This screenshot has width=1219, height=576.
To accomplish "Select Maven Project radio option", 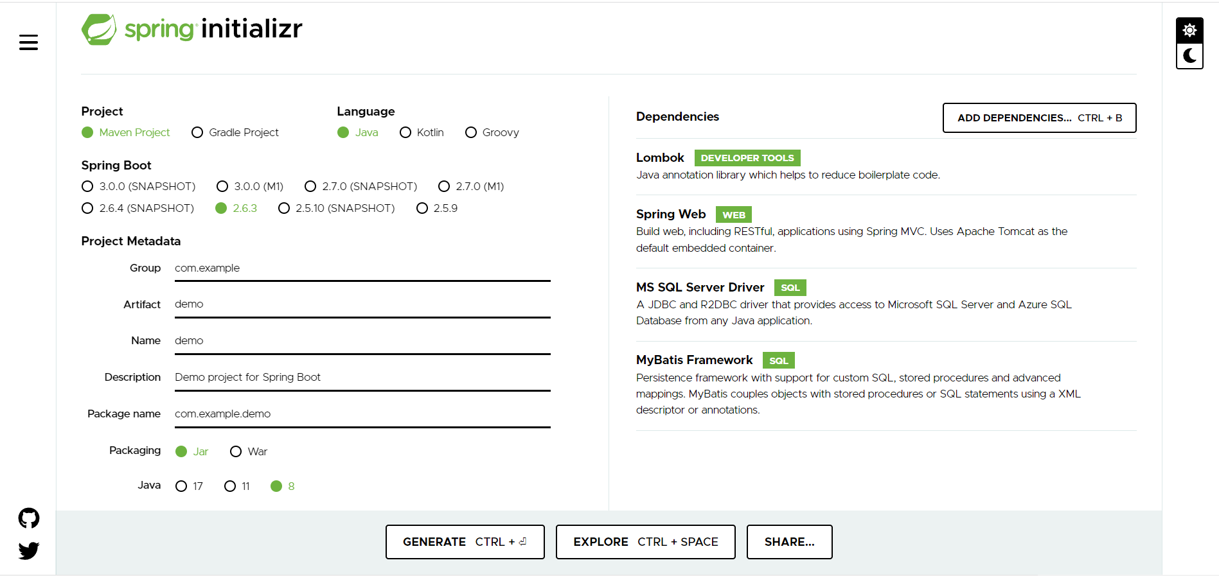I will [x=126, y=132].
